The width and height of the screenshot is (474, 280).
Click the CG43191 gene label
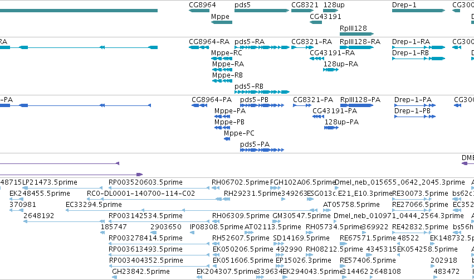[x=325, y=16]
